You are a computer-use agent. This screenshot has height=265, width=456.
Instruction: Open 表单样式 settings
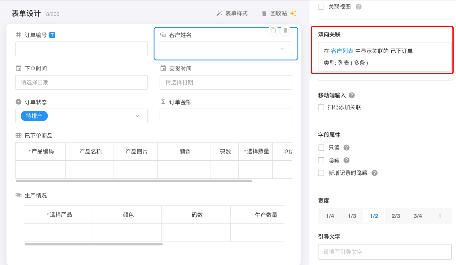[x=232, y=14]
